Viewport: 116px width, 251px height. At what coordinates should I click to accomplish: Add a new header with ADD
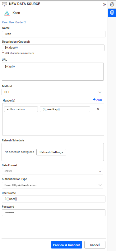[97, 100]
